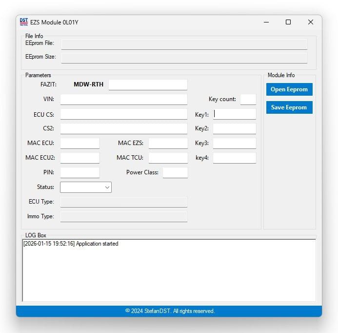Click into the CS2 field
This screenshot has width=338, height=333.
pos(123,129)
